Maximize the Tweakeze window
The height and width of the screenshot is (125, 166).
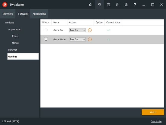click(152, 5)
